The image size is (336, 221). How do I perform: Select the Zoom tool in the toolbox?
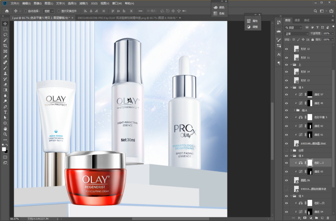click(5, 135)
